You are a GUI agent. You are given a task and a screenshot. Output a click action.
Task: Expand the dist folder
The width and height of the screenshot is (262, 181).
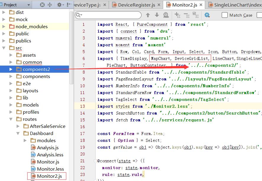[x=4, y=12]
